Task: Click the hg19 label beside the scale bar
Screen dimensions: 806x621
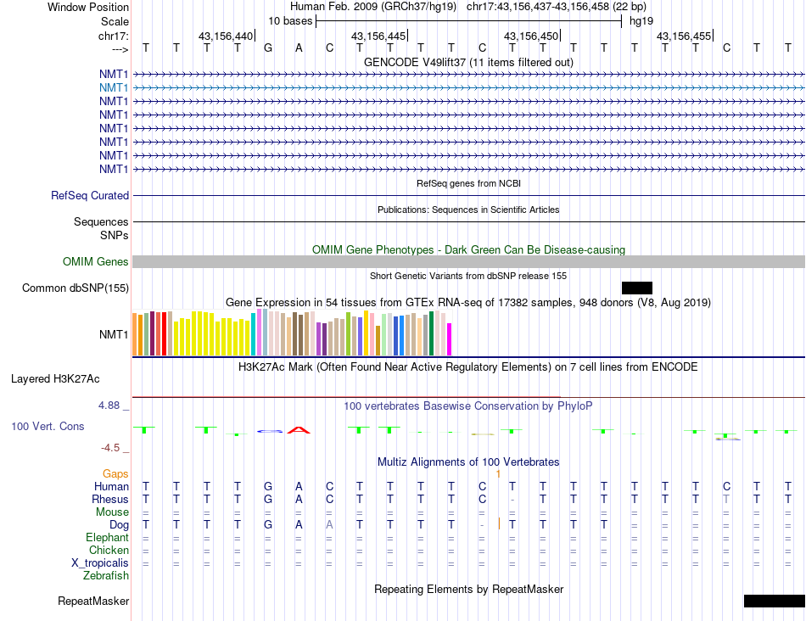Action: (641, 21)
